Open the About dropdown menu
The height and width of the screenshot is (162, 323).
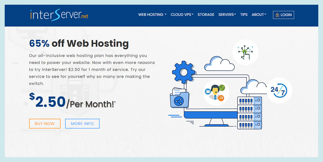coord(259,15)
